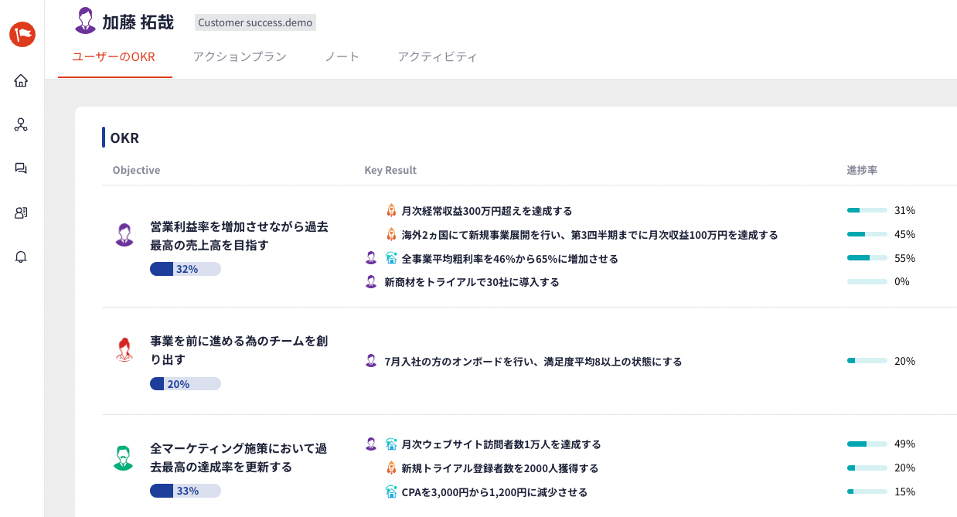Switch to アクションプラン tab

pyautogui.click(x=240, y=57)
